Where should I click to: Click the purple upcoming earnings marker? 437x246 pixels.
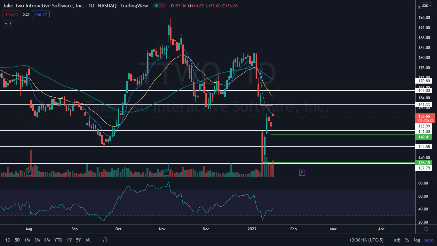(302, 173)
